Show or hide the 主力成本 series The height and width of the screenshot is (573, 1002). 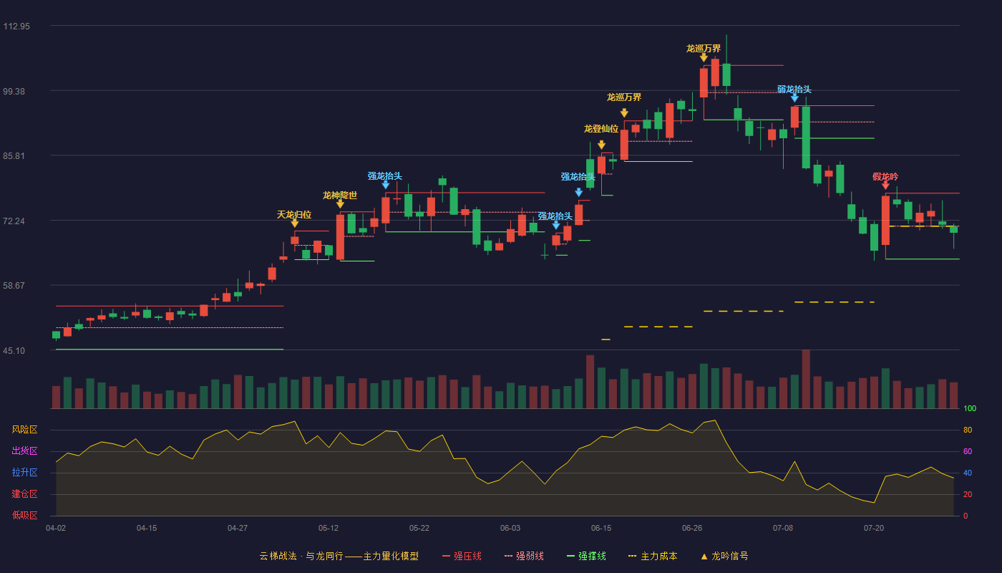click(653, 556)
